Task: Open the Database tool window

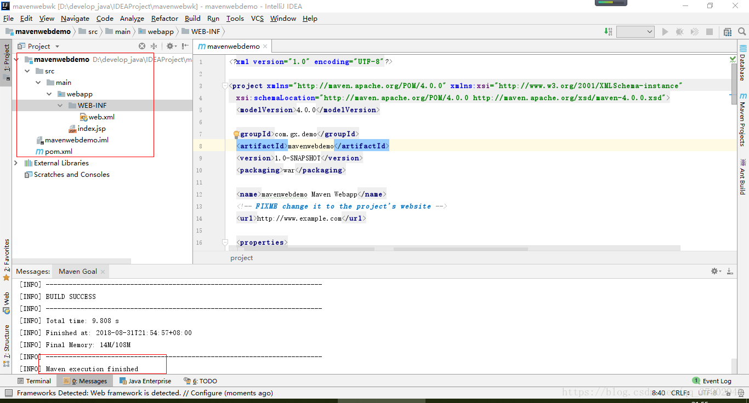Action: click(x=743, y=63)
